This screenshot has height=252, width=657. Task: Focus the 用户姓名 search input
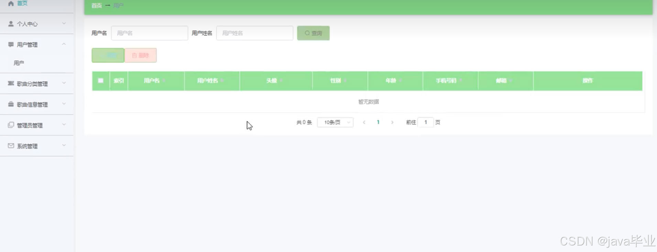click(255, 33)
